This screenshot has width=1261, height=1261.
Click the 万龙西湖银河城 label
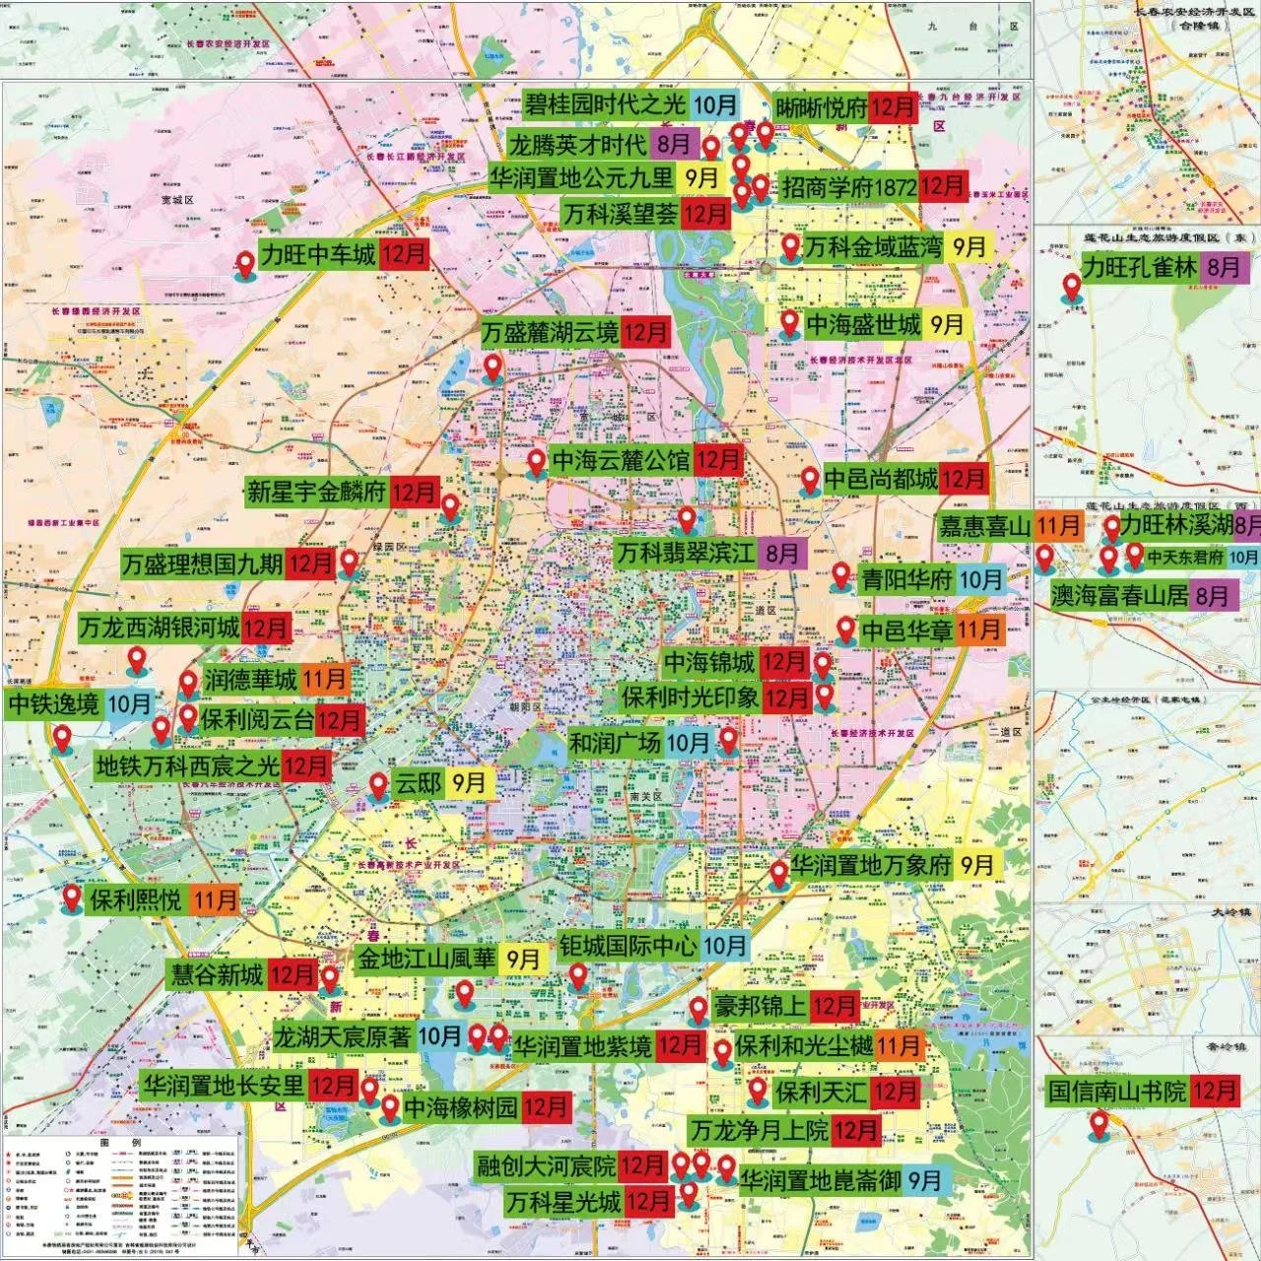tap(159, 628)
